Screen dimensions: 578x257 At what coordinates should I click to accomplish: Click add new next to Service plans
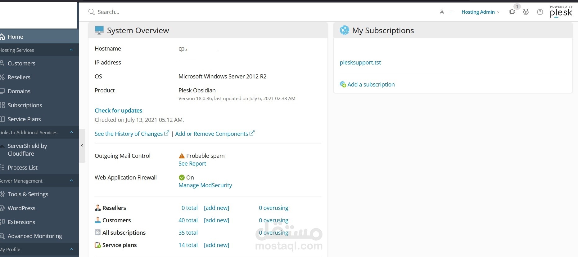pos(216,245)
